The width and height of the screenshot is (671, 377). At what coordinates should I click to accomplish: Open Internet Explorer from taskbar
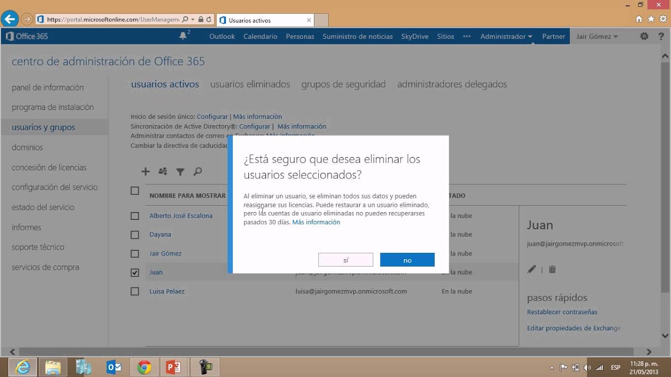coord(22,367)
